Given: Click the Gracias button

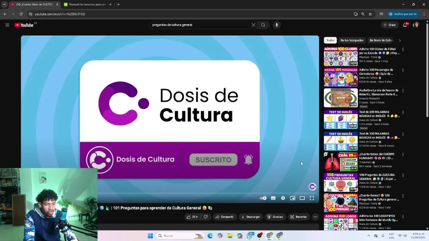Looking at the screenshot, I should coord(275,217).
